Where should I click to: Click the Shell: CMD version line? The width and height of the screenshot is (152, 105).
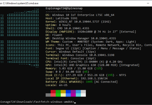tap(67, 28)
